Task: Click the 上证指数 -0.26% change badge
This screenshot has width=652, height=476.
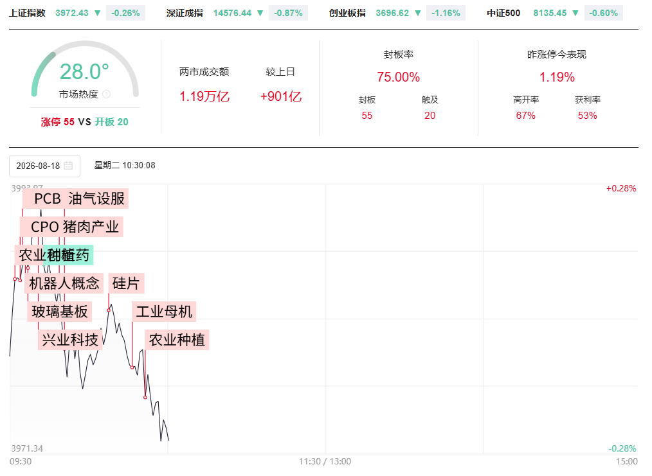Action: 125,13
